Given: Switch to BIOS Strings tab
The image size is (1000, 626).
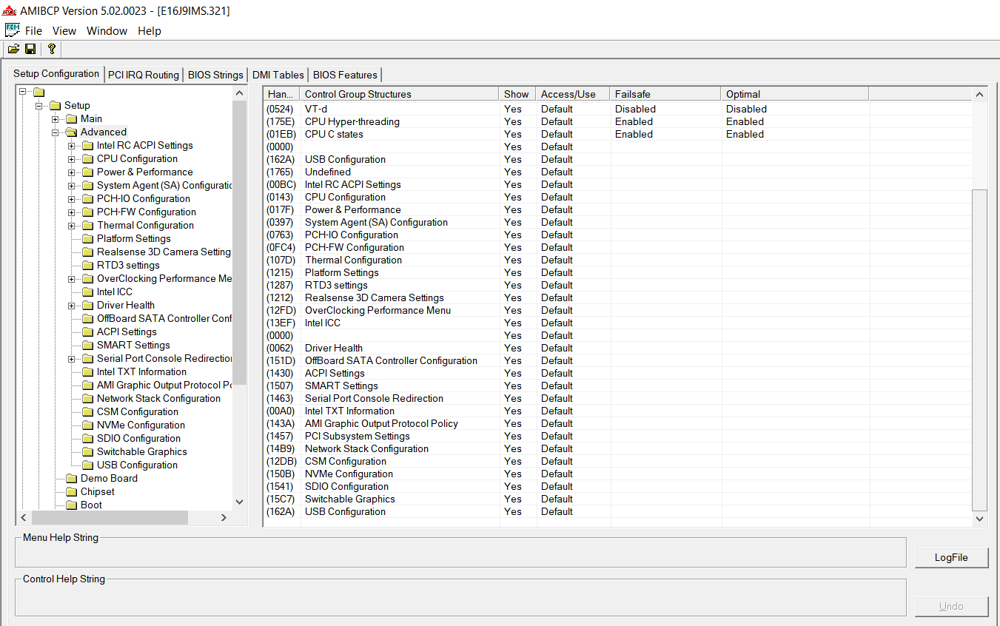Looking at the screenshot, I should pos(215,75).
